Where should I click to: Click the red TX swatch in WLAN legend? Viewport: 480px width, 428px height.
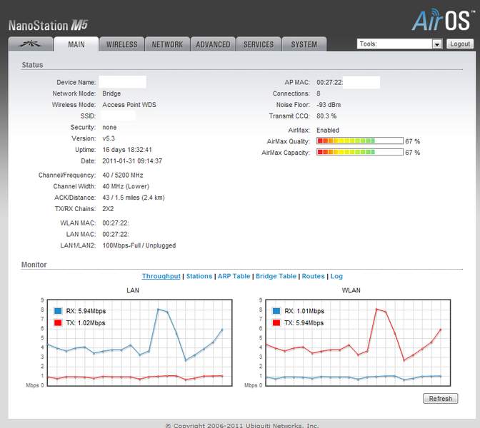pyautogui.click(x=276, y=322)
